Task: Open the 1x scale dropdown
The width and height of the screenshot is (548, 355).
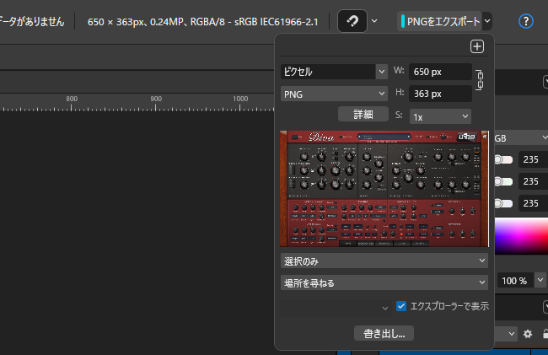Action: pos(440,116)
